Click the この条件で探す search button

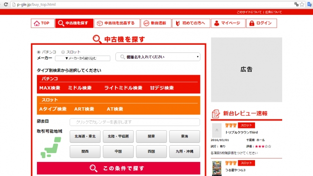119,168
